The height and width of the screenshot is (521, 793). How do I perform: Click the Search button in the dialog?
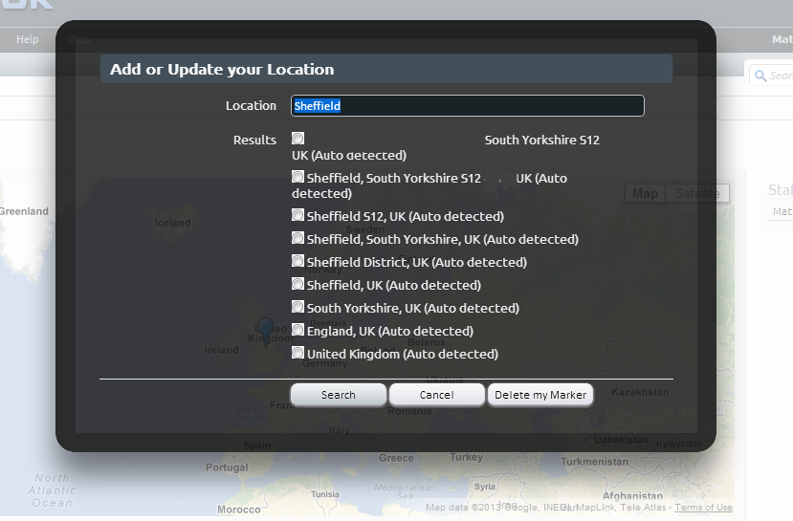pos(339,395)
